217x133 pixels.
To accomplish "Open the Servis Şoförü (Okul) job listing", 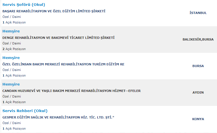I will pos(24,4).
